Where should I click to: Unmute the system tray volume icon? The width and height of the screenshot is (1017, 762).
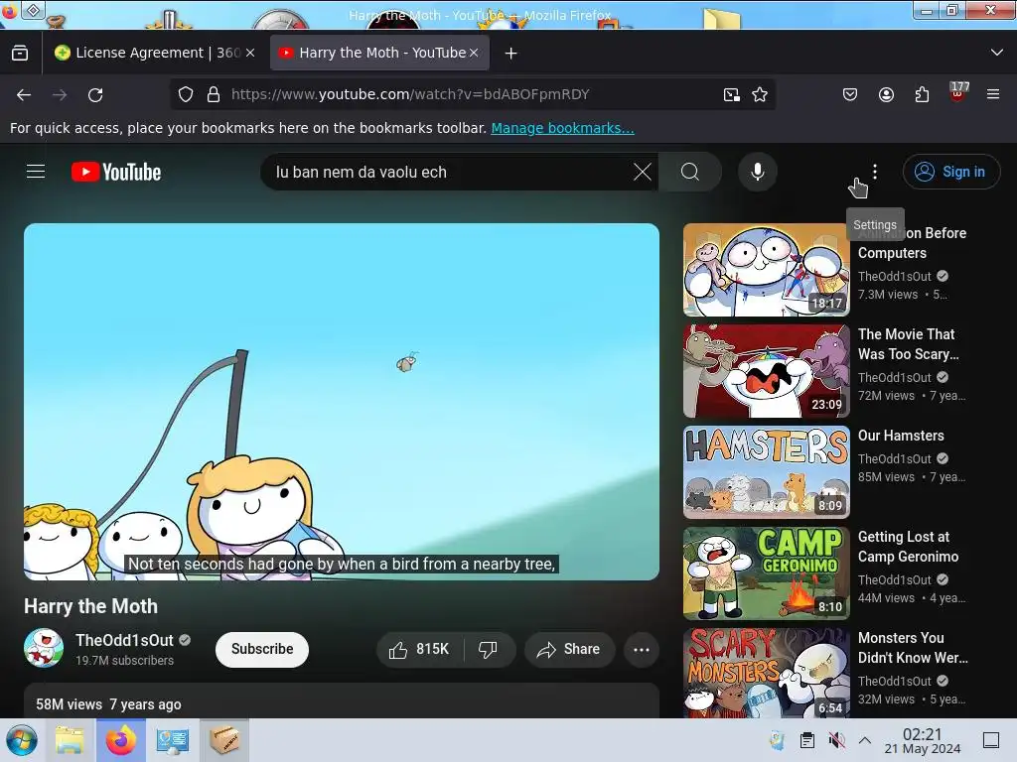[836, 740]
